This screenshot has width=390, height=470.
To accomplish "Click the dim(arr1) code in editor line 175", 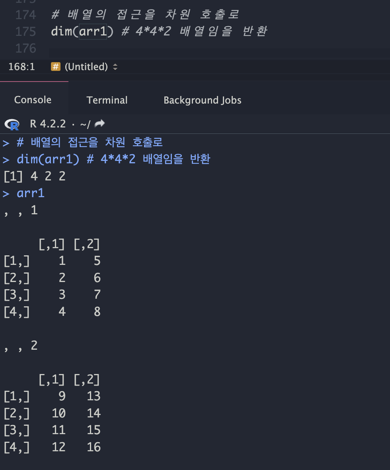I will [82, 31].
